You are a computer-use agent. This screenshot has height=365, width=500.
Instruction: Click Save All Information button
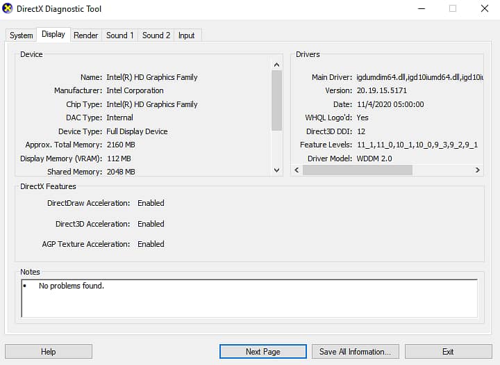point(356,352)
